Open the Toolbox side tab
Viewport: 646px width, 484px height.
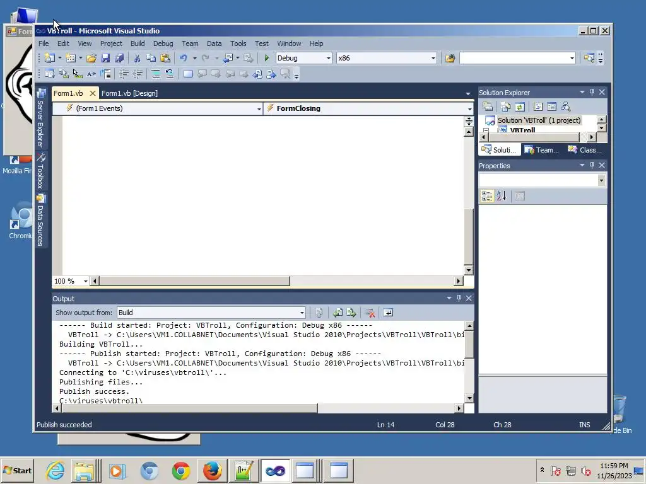coord(41,171)
